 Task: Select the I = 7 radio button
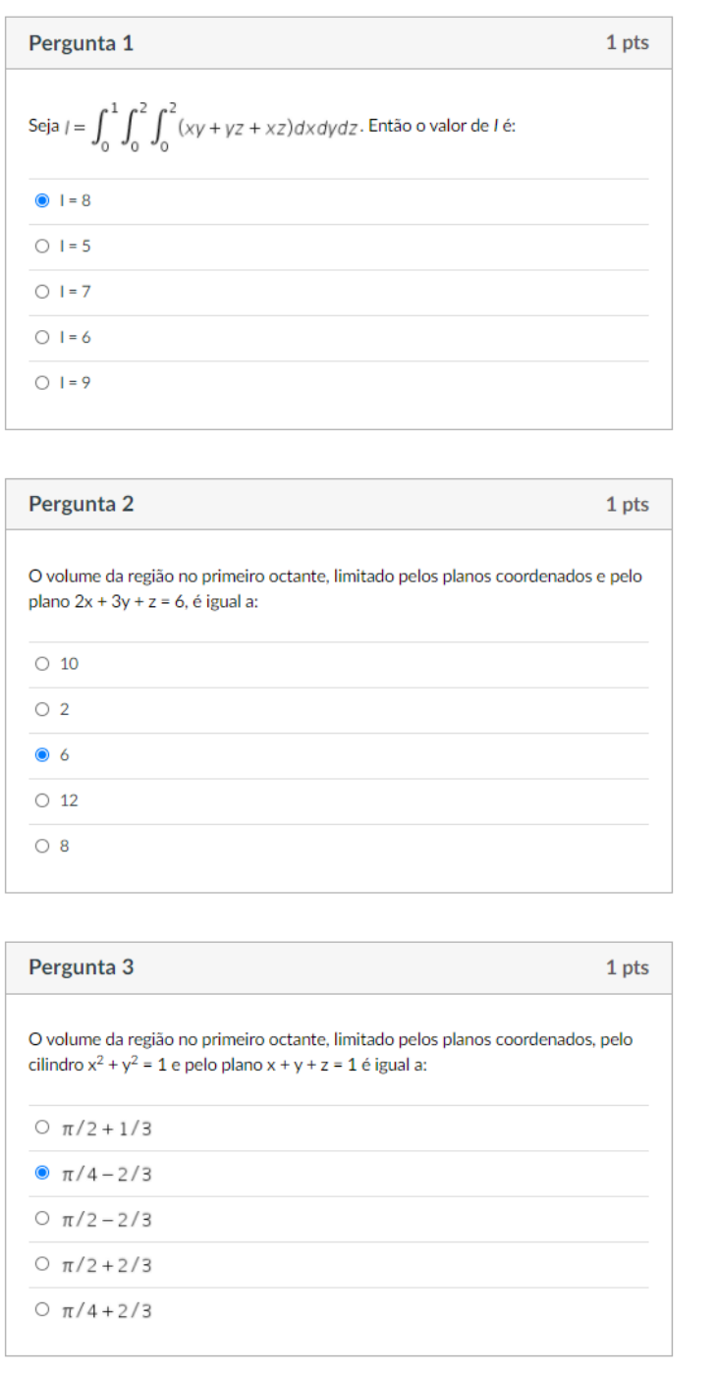click(x=41, y=292)
